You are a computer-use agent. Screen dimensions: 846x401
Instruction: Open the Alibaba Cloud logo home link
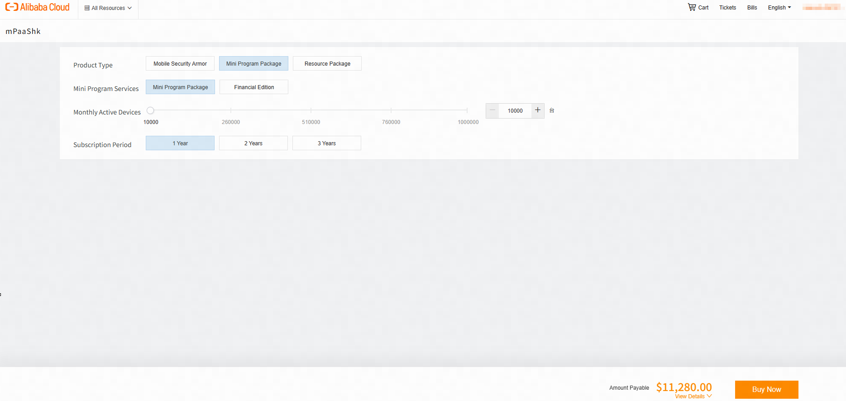pyautogui.click(x=38, y=7)
